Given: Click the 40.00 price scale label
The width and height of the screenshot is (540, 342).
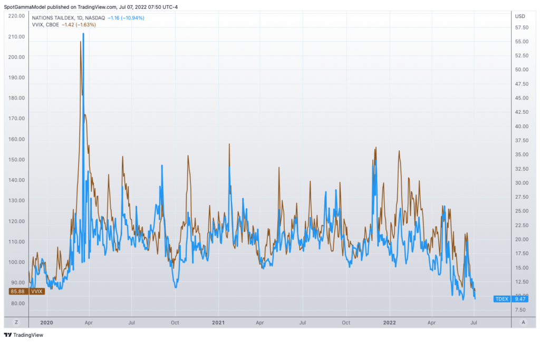Looking at the screenshot, I should 522,126.
